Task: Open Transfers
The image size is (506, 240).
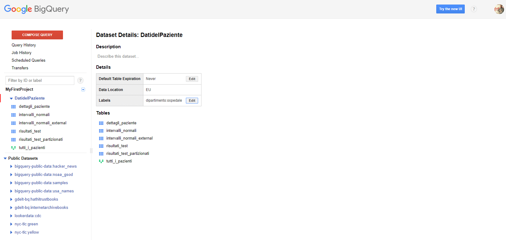Action: [x=20, y=68]
